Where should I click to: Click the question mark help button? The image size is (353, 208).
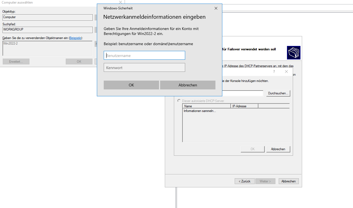274,72
